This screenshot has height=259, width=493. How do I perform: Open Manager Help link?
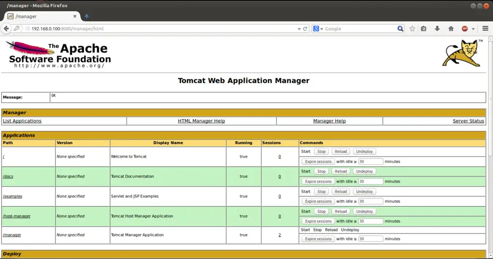pyautogui.click(x=329, y=121)
